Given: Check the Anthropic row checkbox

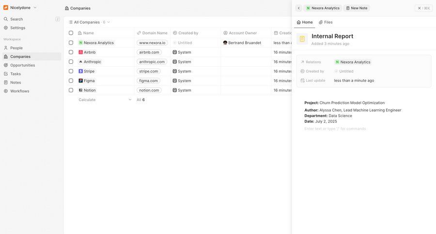Looking at the screenshot, I should (x=71, y=61).
